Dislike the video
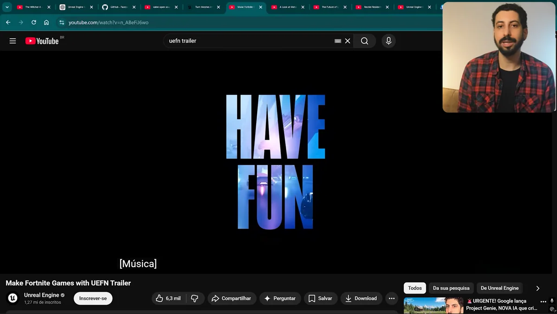 [195, 298]
